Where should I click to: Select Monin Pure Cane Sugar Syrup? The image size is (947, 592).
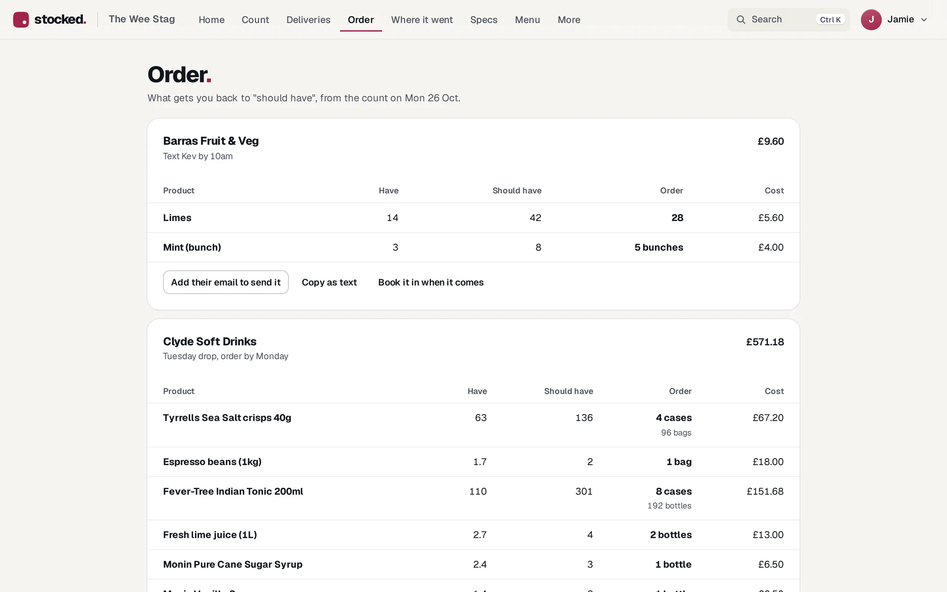click(x=232, y=564)
